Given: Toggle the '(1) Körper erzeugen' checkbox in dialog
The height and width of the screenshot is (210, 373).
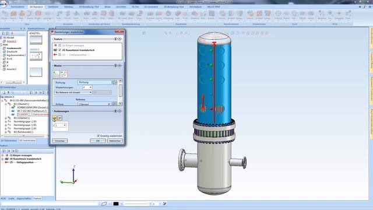Looking at the screenshot, I should point(60,45).
